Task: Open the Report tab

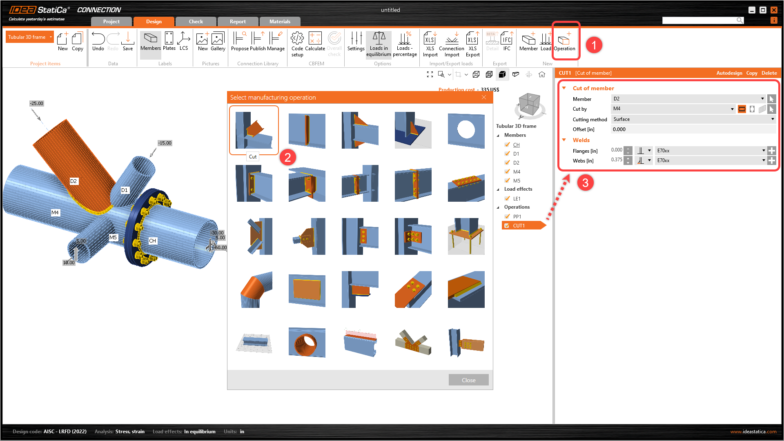Action: (x=238, y=22)
